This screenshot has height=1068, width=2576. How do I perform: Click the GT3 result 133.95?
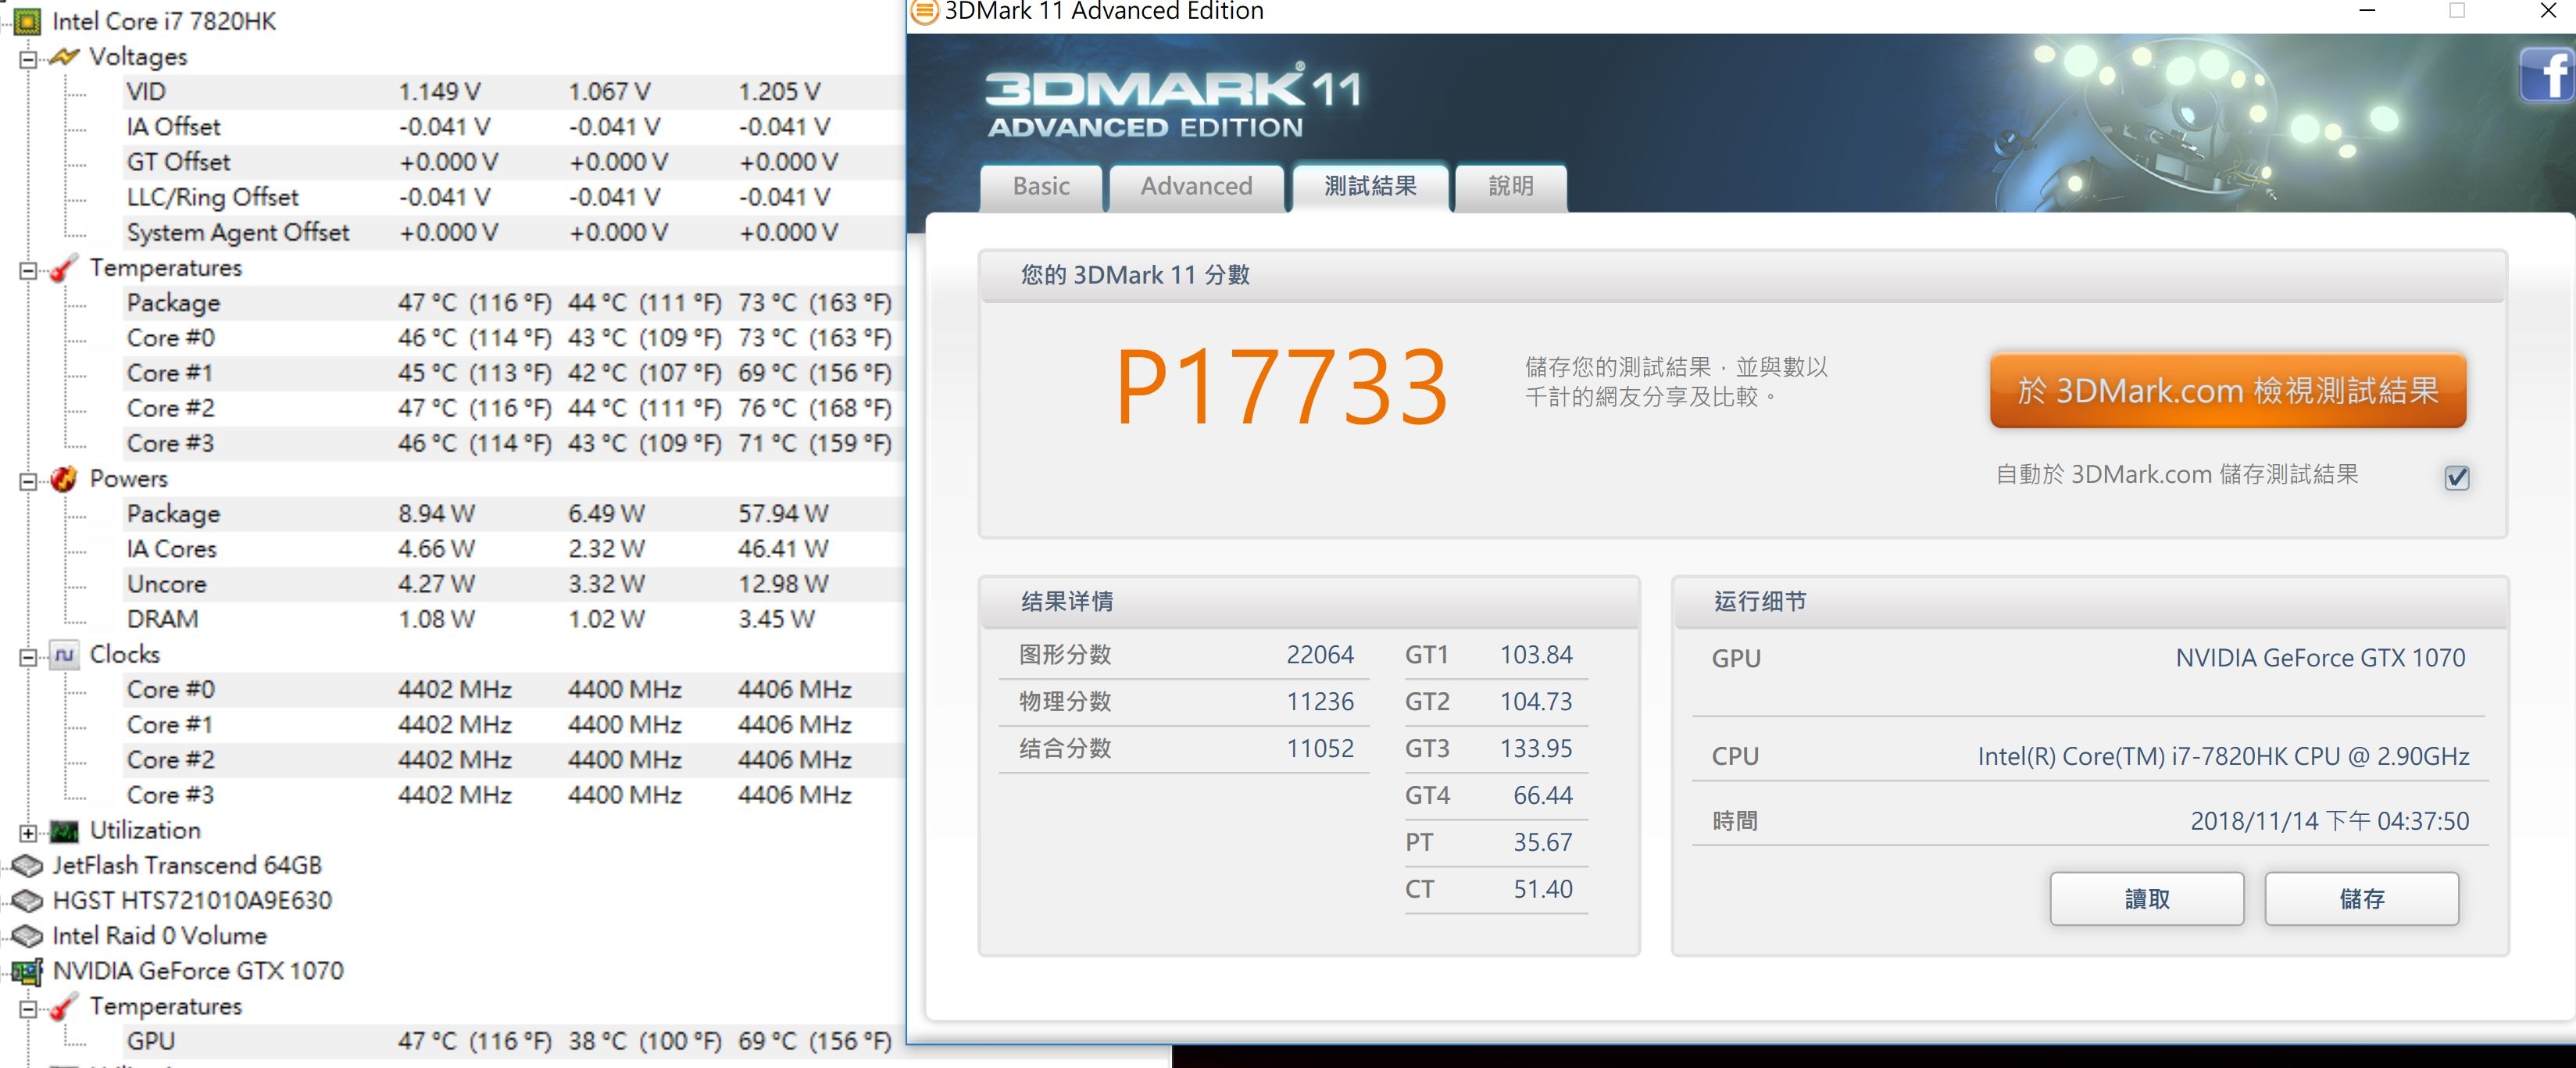pos(1536,749)
